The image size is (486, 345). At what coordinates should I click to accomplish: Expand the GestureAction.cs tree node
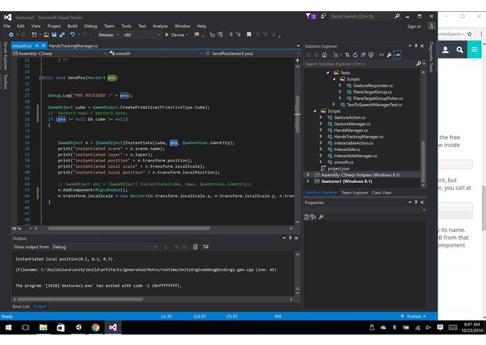pyautogui.click(x=321, y=117)
